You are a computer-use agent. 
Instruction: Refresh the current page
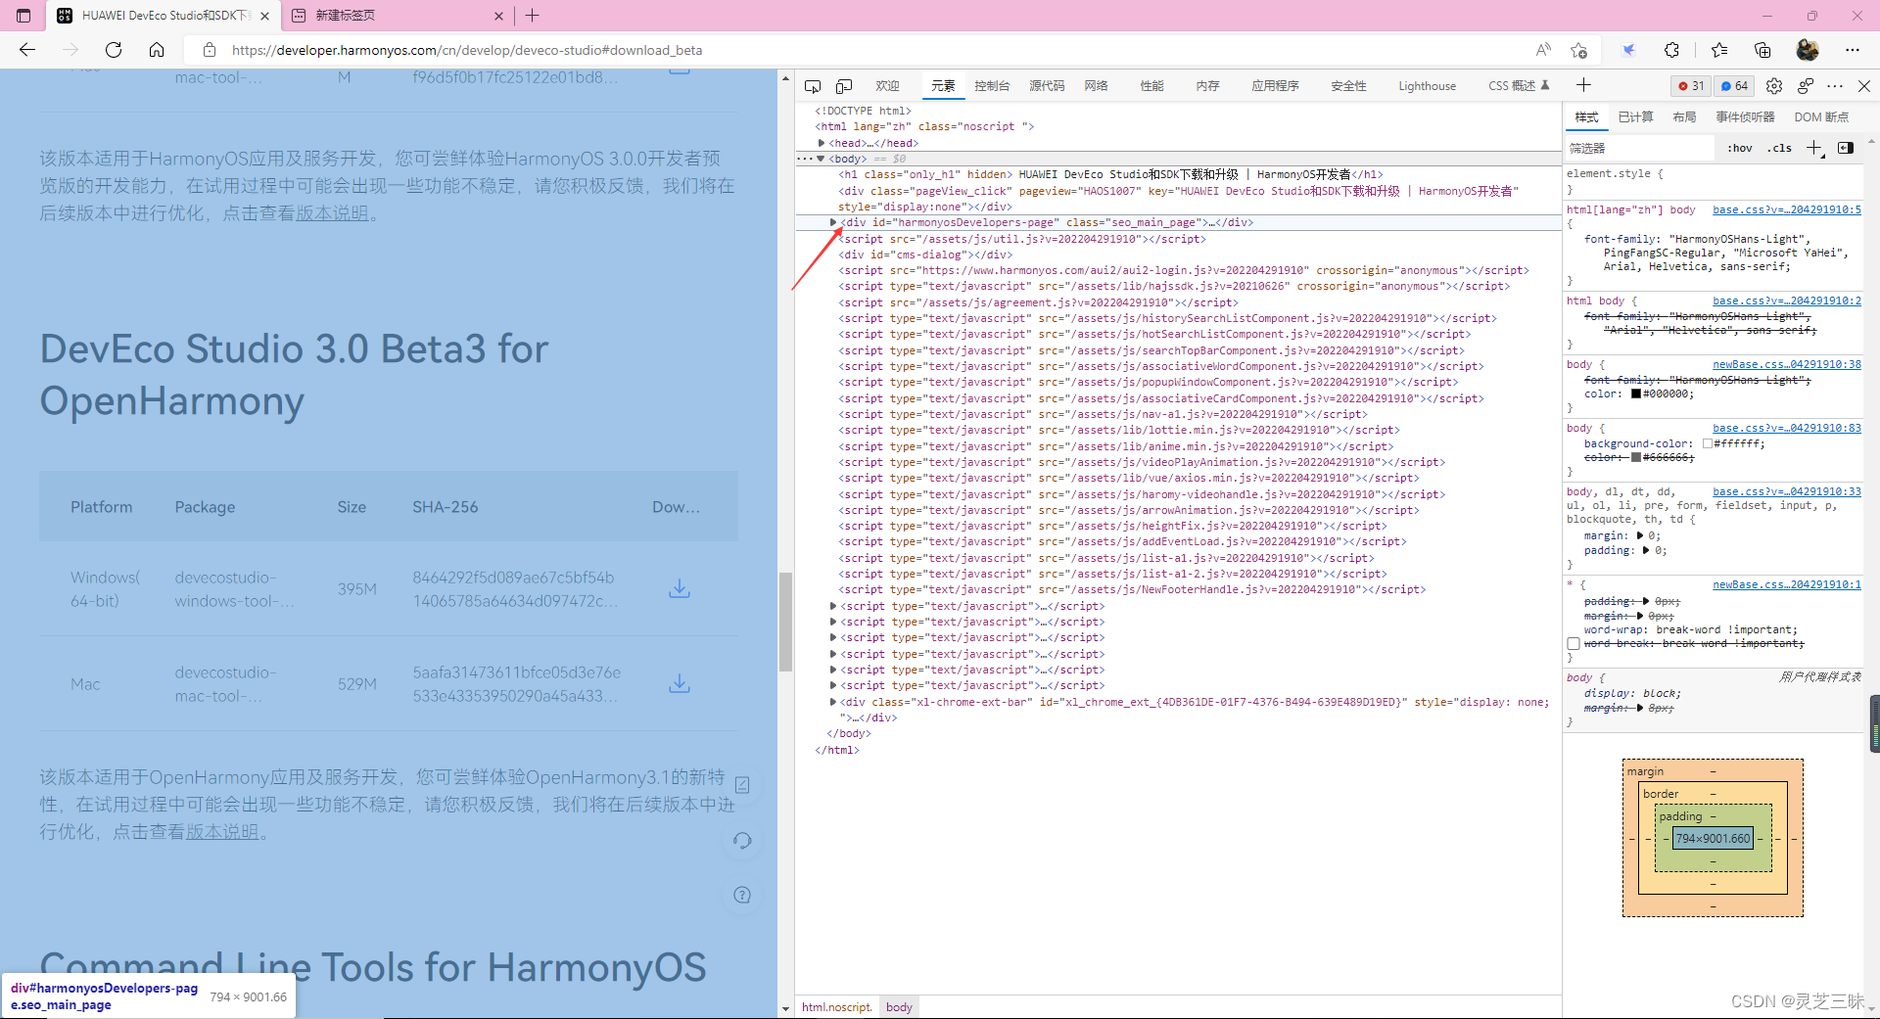[x=114, y=50]
